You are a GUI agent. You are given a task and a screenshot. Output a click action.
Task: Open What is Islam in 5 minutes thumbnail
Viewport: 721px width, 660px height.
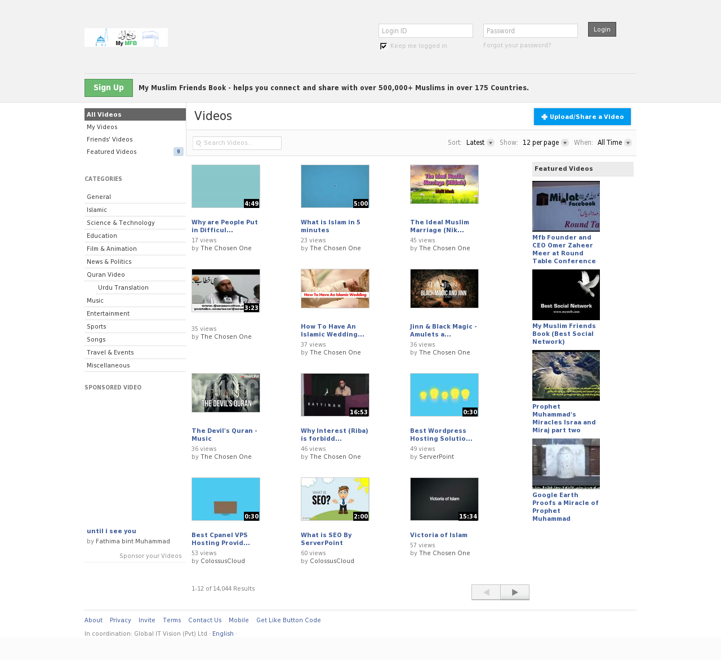click(x=335, y=187)
